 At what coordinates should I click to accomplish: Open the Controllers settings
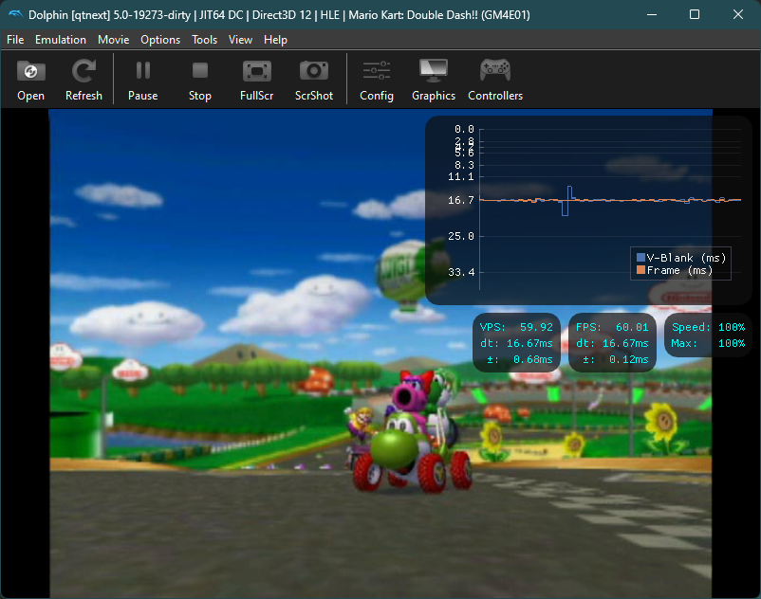click(495, 80)
